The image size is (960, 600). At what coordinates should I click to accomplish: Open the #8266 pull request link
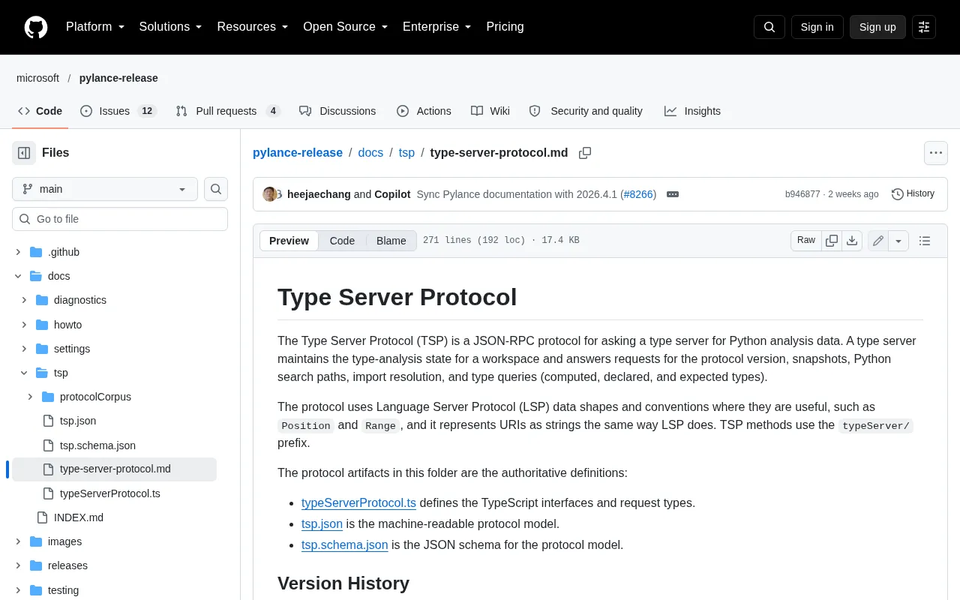click(638, 194)
